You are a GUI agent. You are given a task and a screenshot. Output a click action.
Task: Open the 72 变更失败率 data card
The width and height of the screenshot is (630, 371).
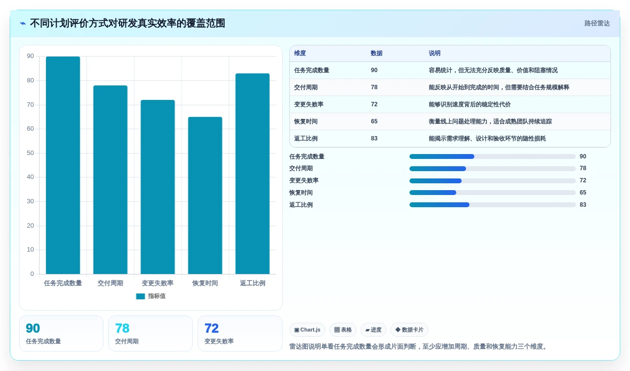coord(240,333)
